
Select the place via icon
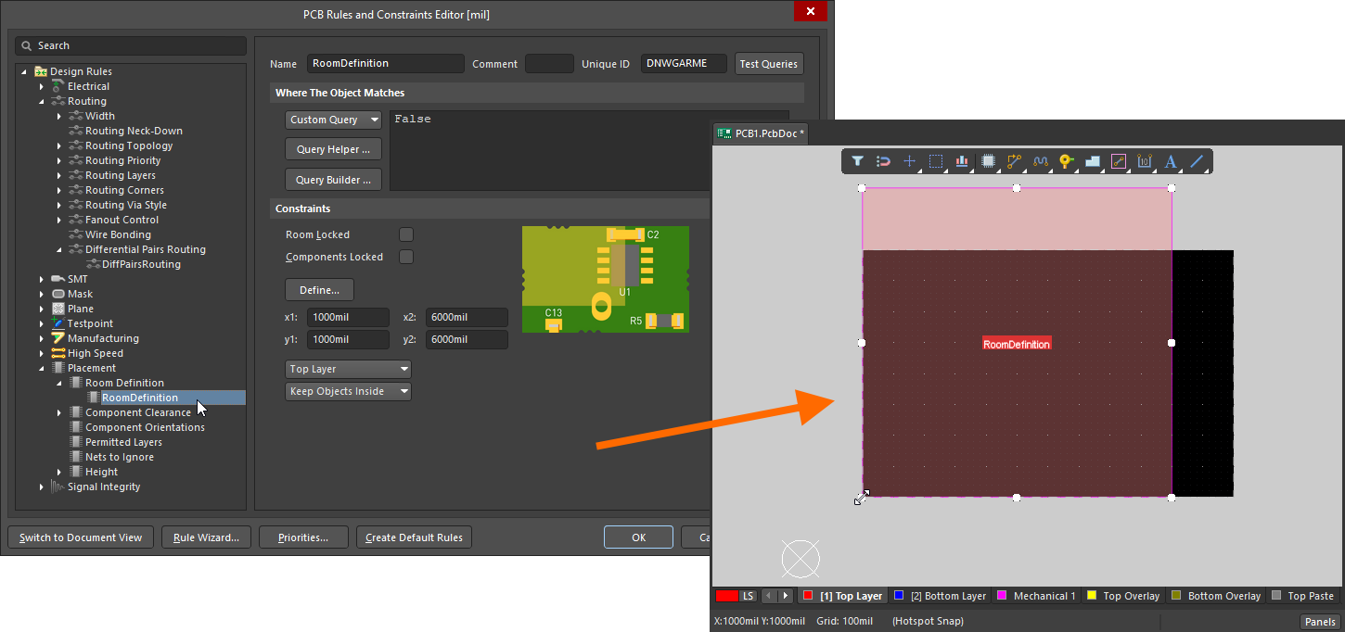(1067, 161)
